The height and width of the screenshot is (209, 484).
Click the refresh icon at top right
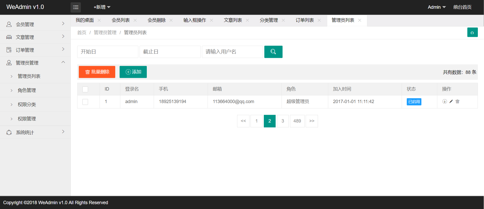[472, 33]
